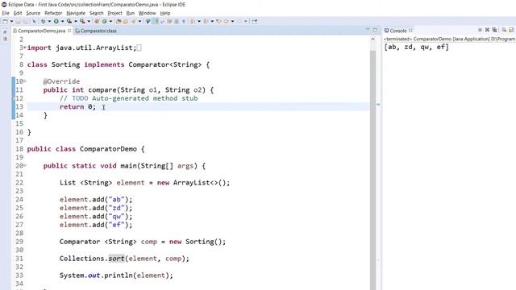Screen dimensions: 516x290
Task: Click overview ruler marker beside line 13
Action: tap(378, 105)
